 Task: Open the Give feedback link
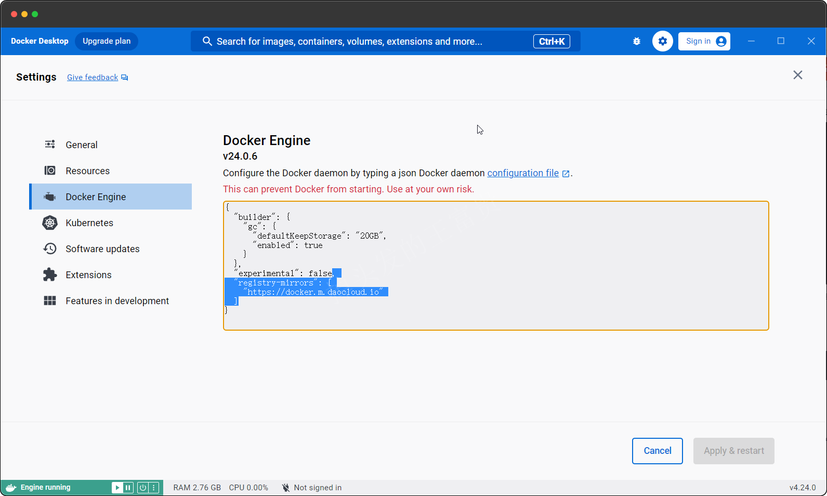pos(93,77)
